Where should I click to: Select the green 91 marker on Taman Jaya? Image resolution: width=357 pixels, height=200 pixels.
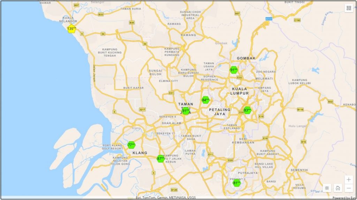click(x=186, y=111)
